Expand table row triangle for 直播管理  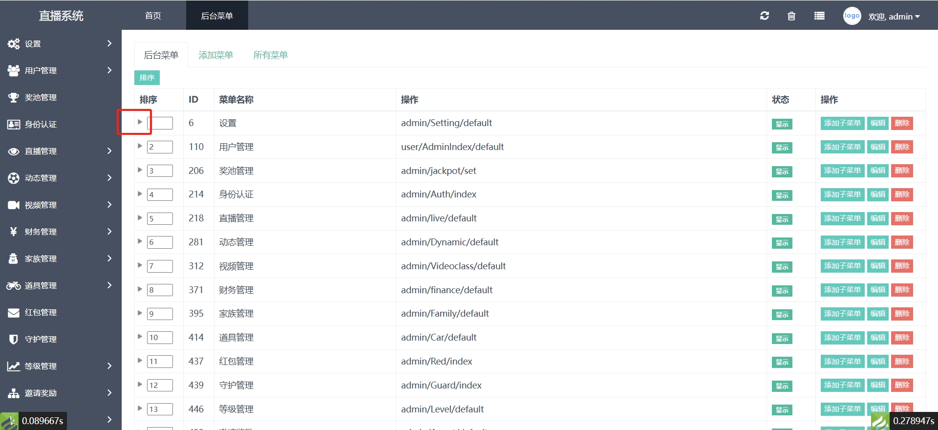[140, 217]
